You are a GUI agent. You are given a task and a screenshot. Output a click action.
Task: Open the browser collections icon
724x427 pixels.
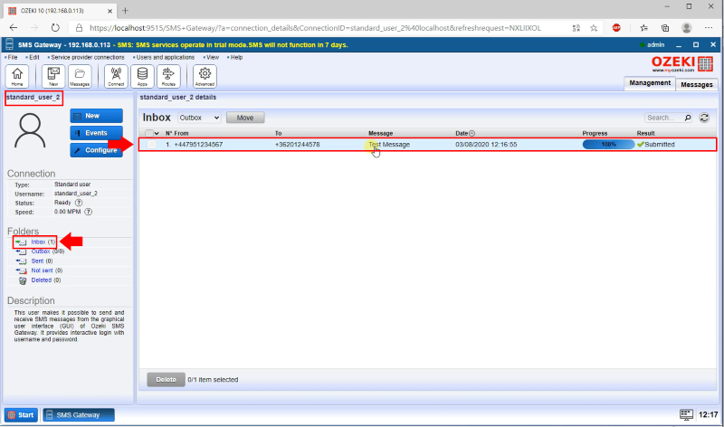665,28
